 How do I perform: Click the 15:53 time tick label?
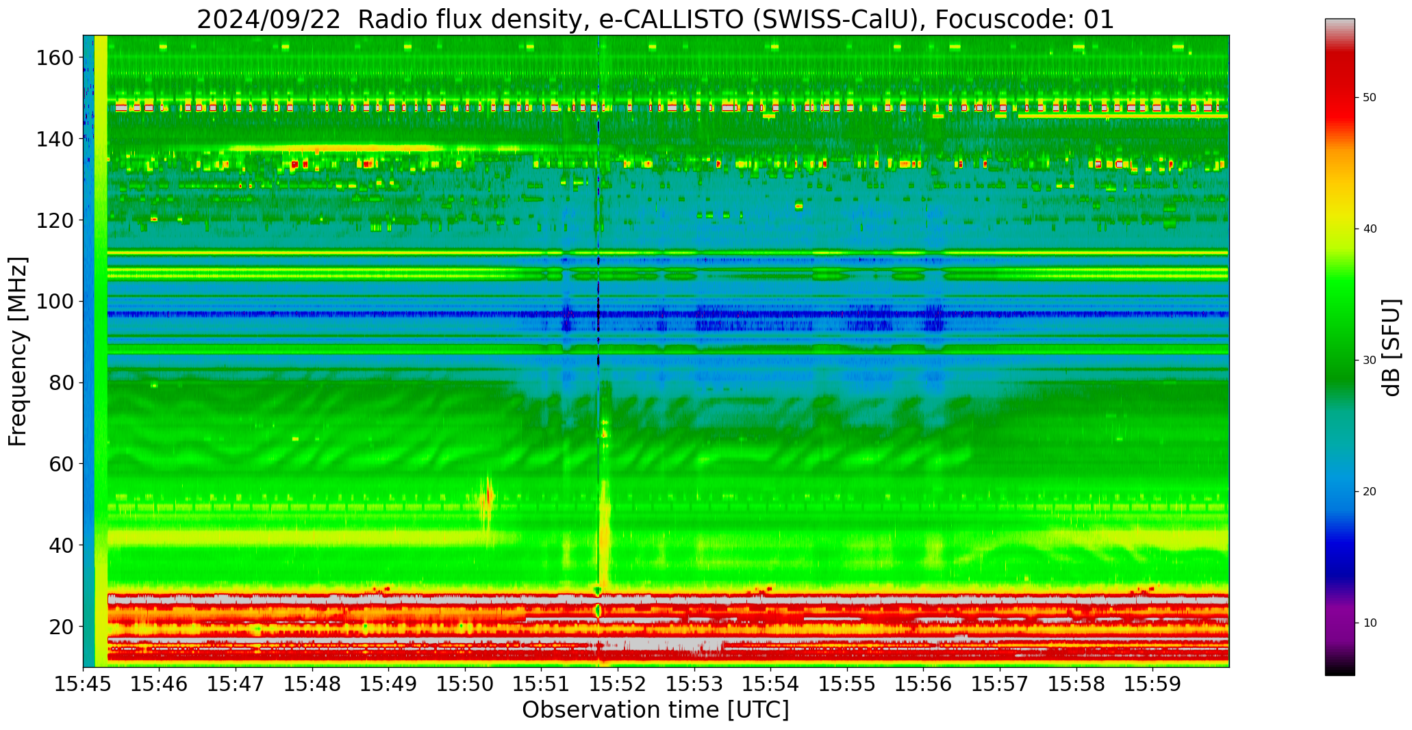(694, 684)
